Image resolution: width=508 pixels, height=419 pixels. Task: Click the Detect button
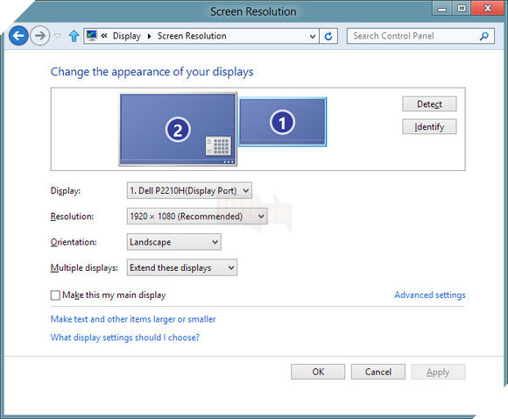click(429, 104)
